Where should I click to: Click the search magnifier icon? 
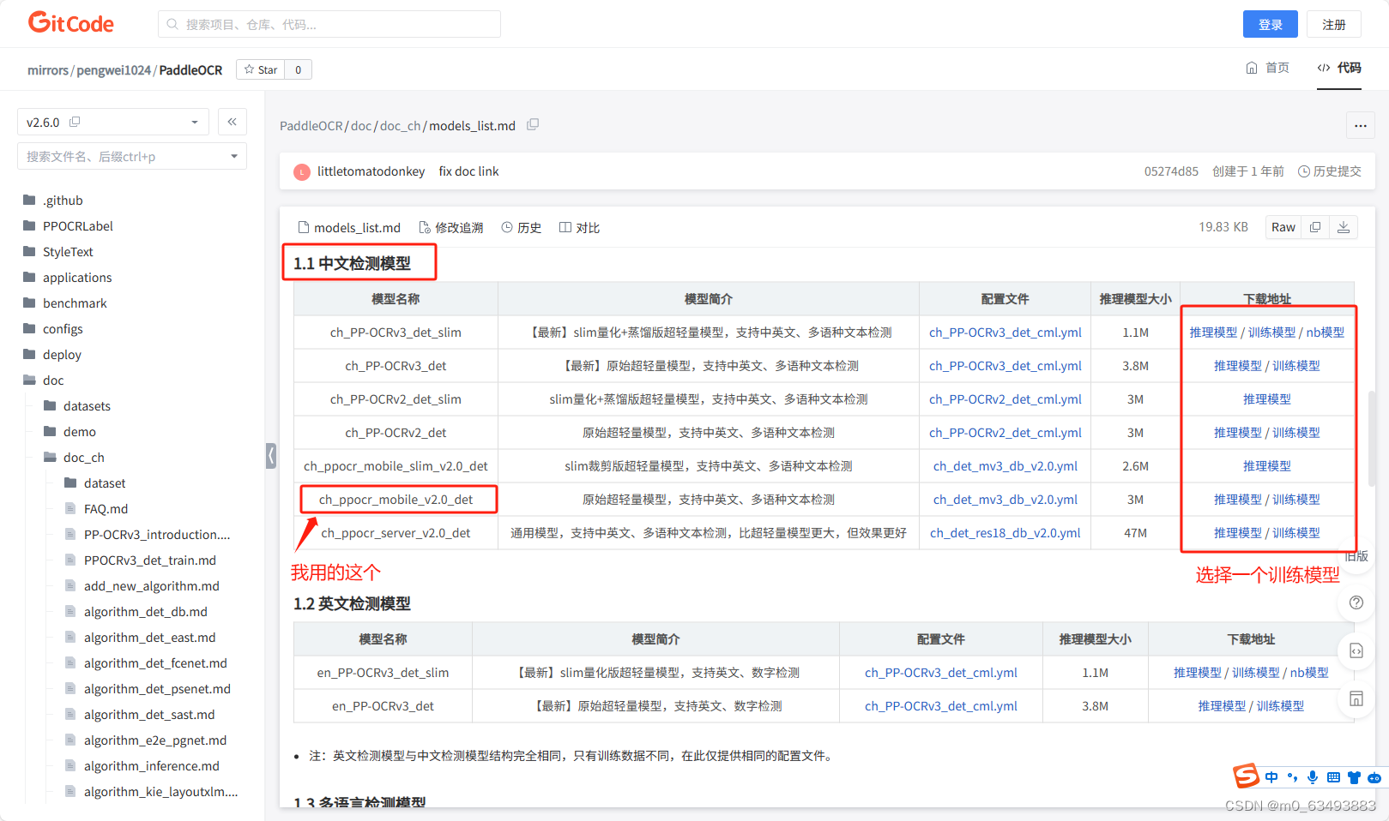pos(172,24)
